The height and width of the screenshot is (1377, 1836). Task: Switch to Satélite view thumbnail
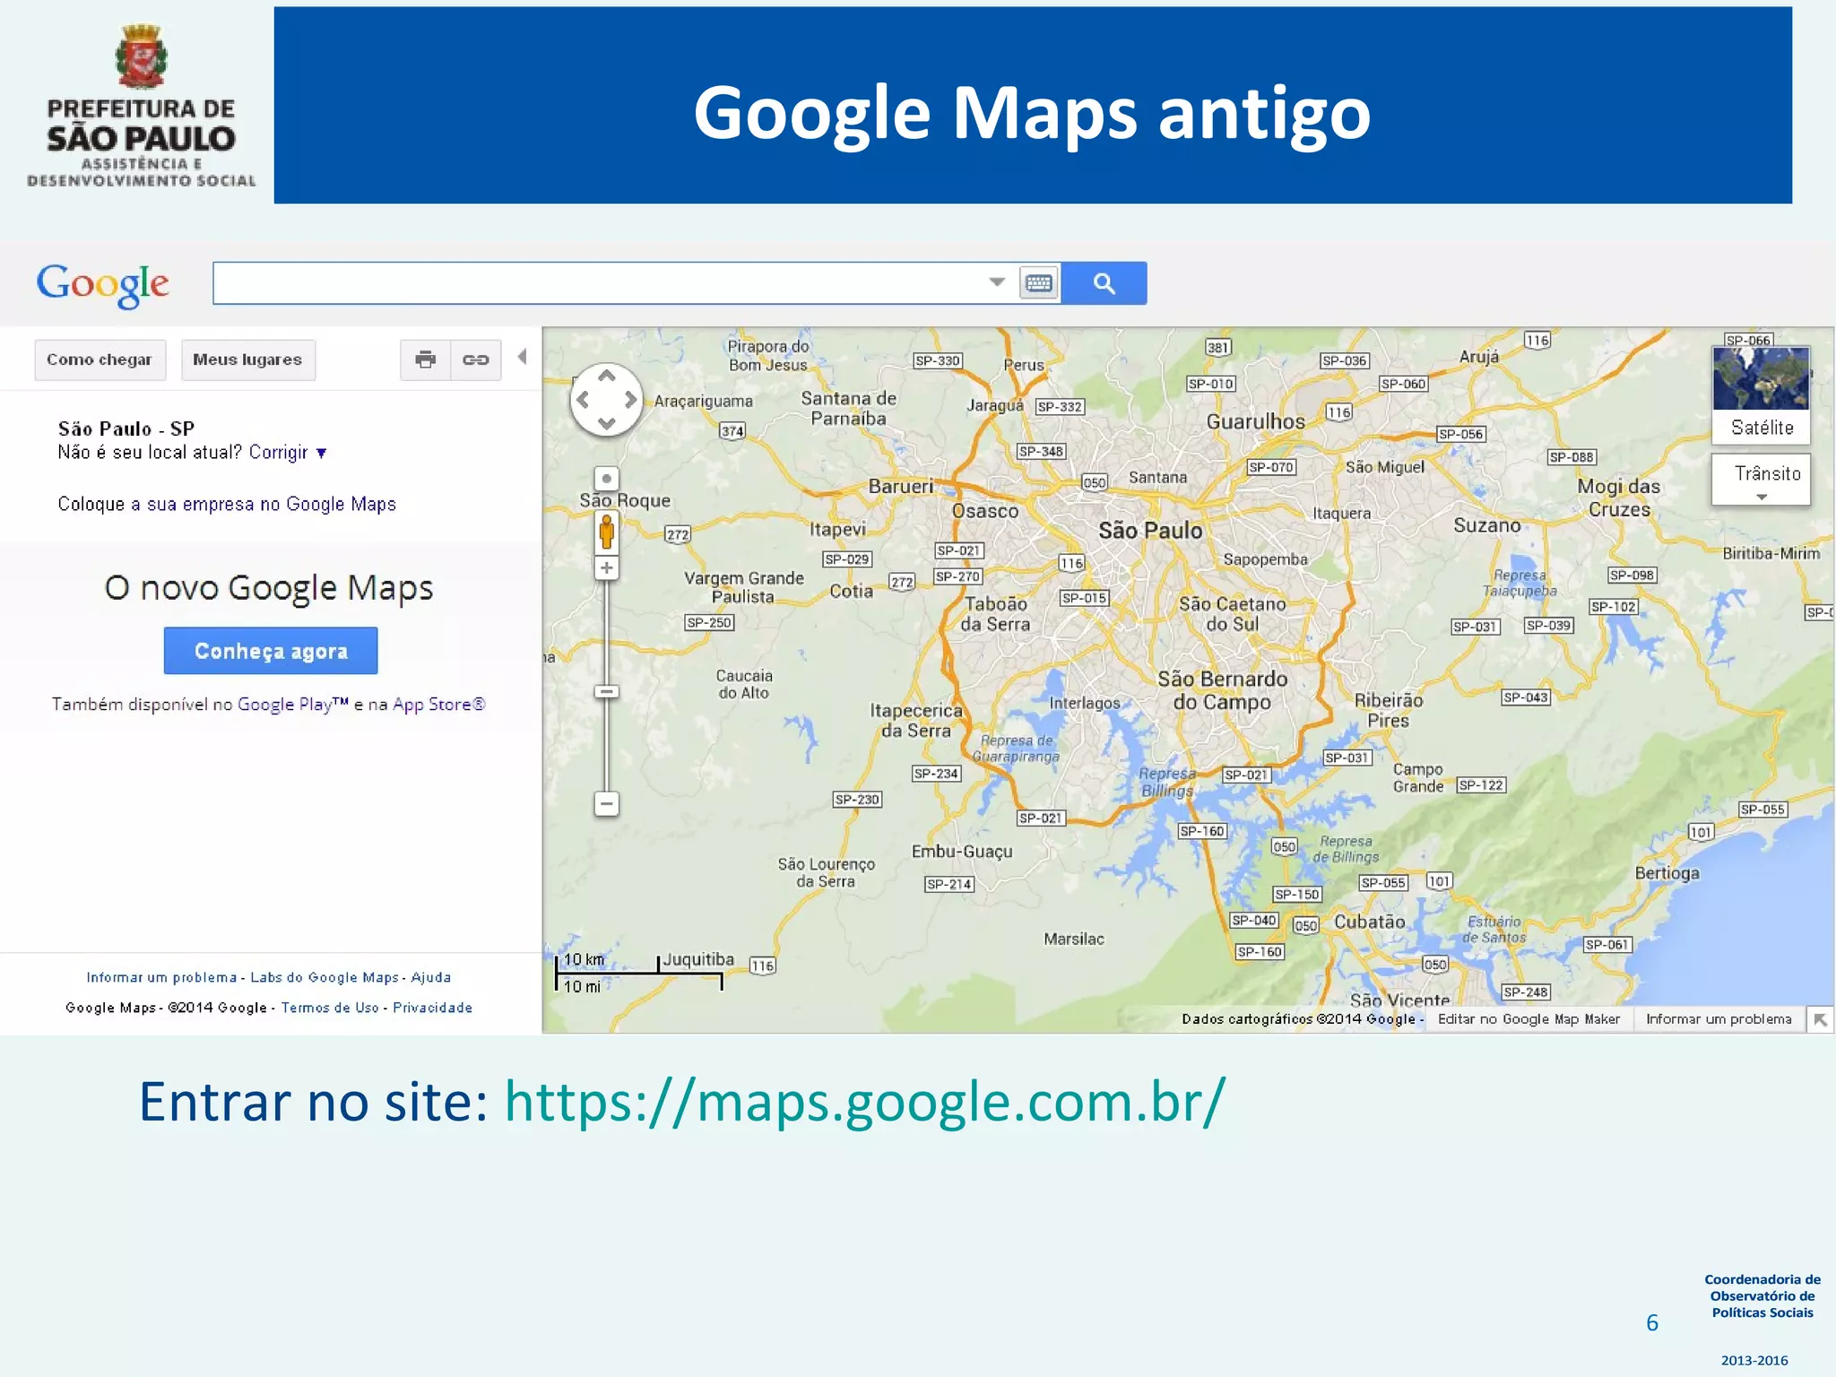(1761, 394)
